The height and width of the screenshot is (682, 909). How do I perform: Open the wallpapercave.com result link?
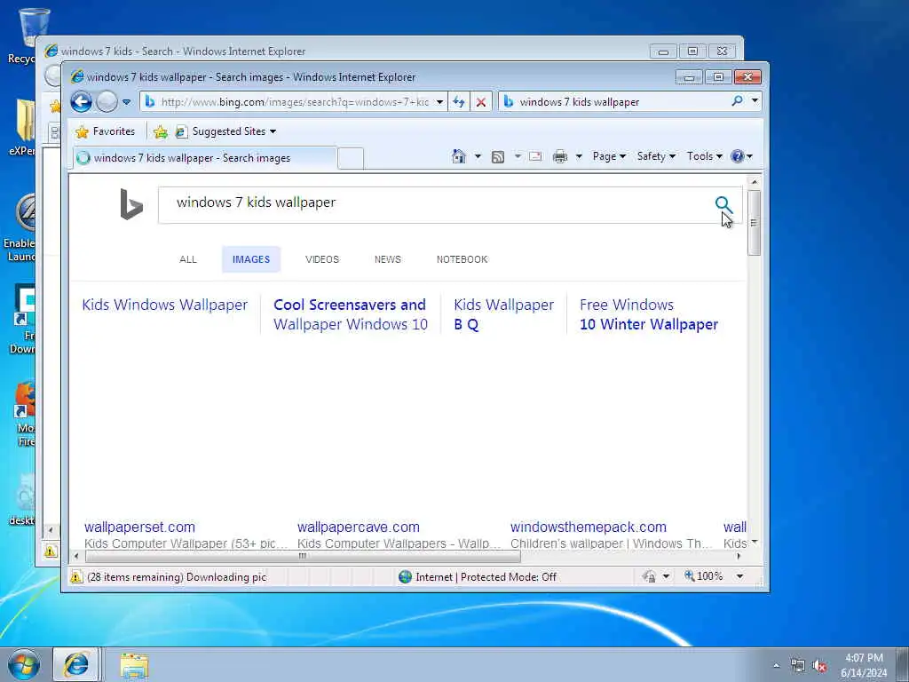(x=359, y=527)
